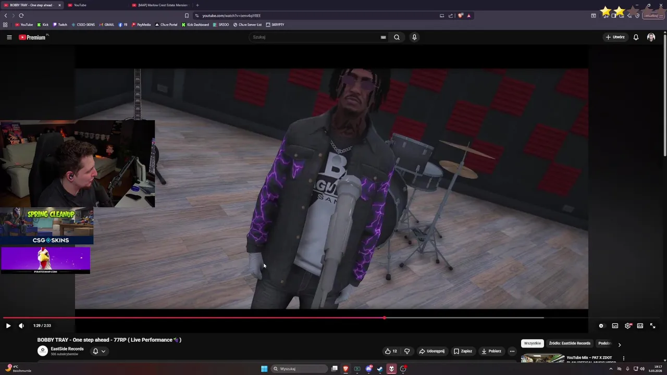Open YouTube guide hamburger menu
This screenshot has height=375, width=667.
point(9,37)
